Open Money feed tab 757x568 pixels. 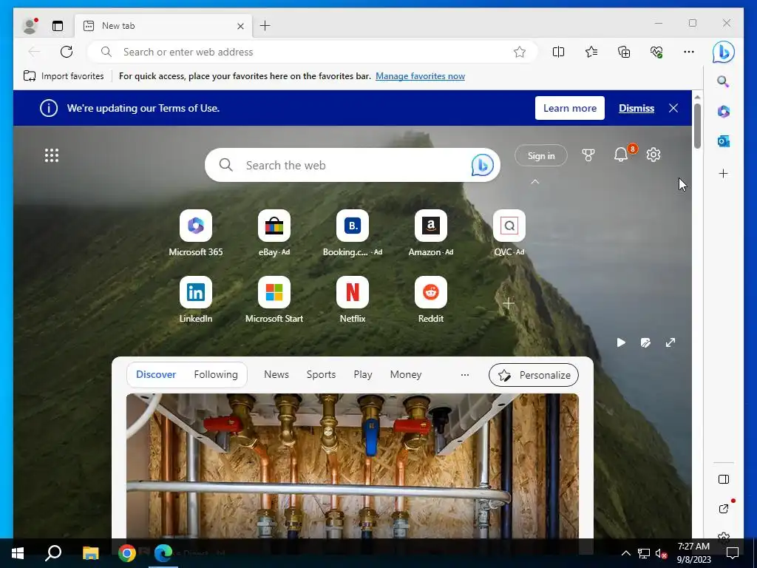coord(406,374)
